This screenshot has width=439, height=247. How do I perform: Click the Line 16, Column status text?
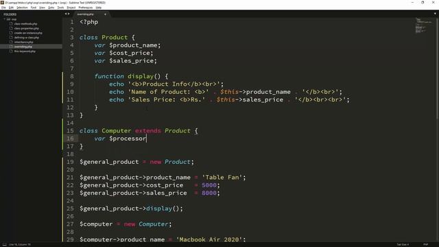(20, 244)
